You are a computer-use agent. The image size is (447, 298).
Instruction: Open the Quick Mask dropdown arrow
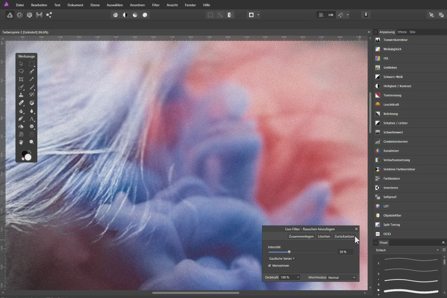(258, 15)
